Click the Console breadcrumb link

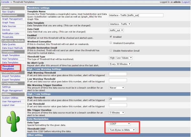click(5, 2)
